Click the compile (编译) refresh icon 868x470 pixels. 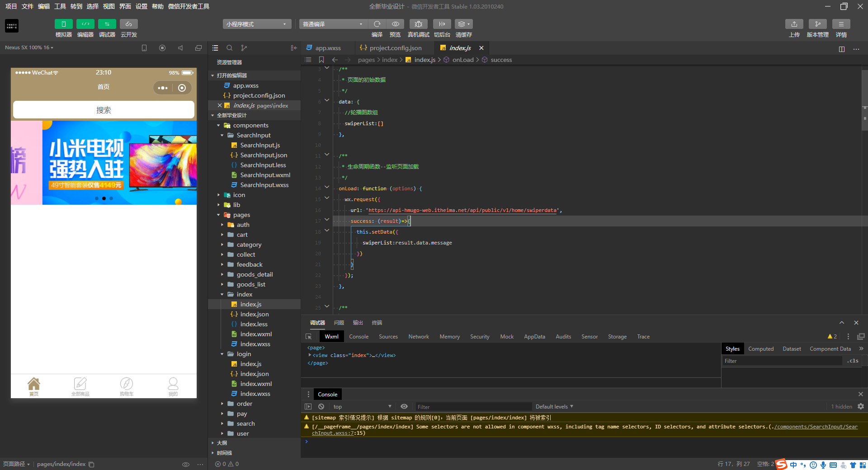(x=377, y=24)
